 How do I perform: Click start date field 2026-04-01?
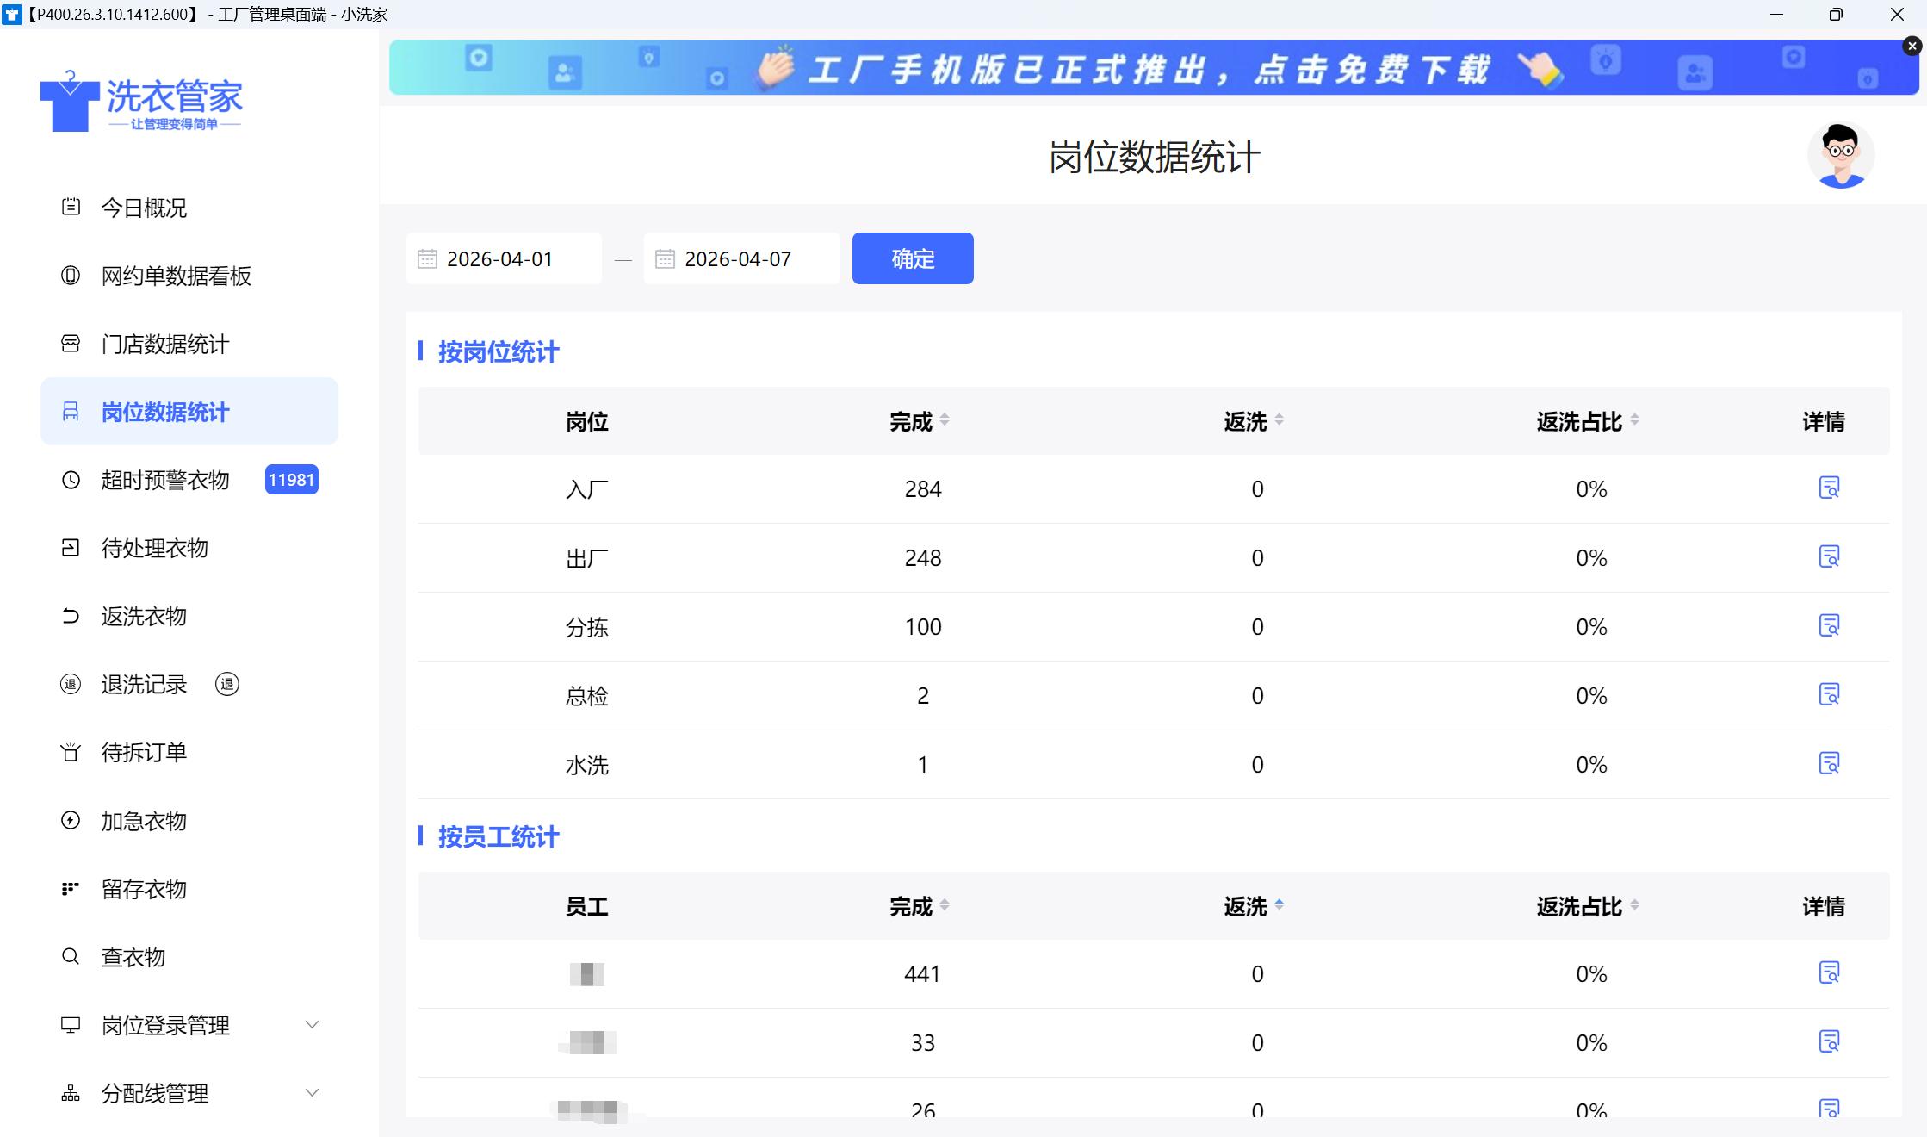coord(500,259)
